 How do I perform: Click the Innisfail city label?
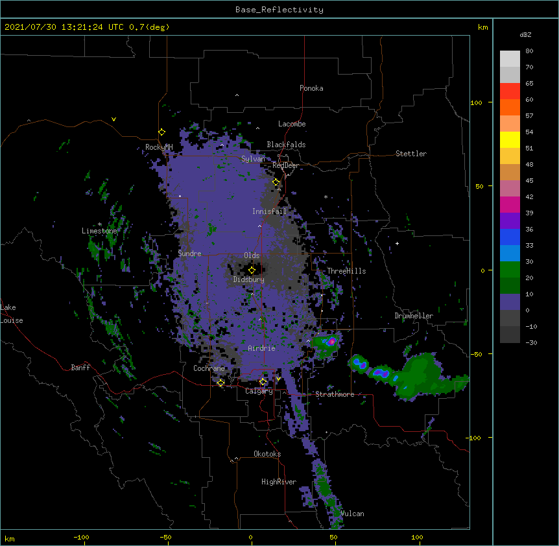(x=269, y=211)
